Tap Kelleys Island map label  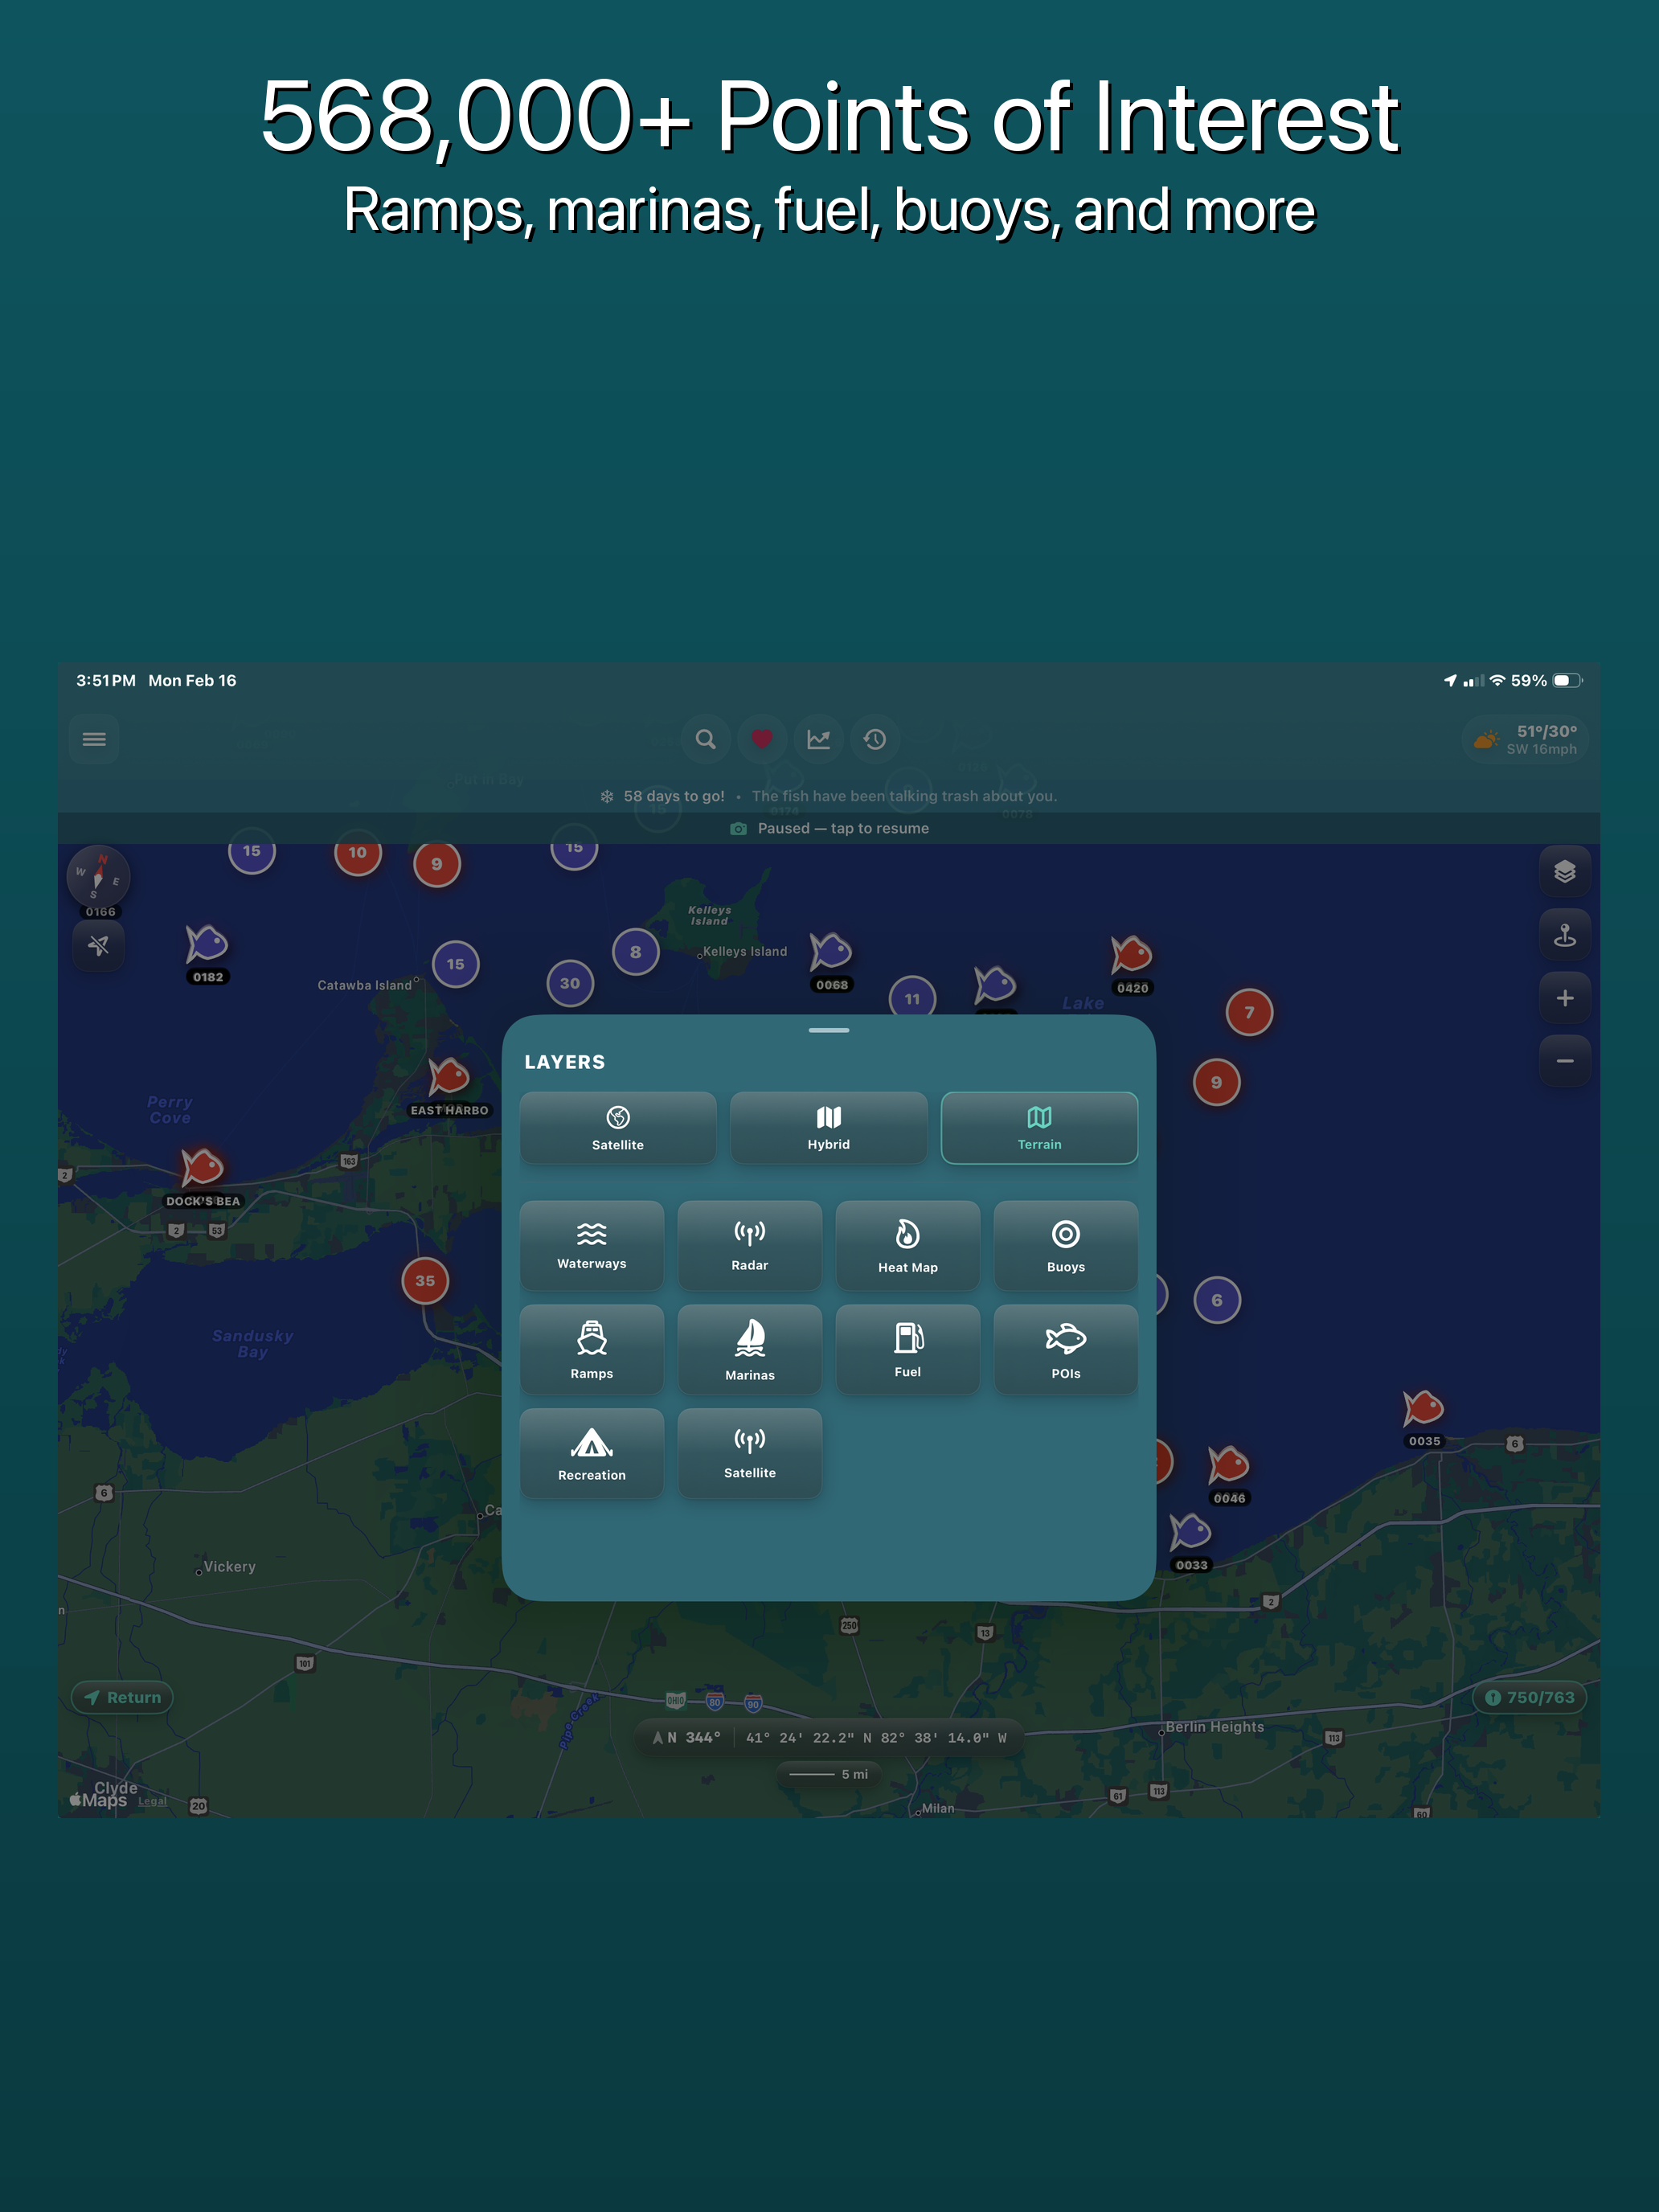pos(745,951)
